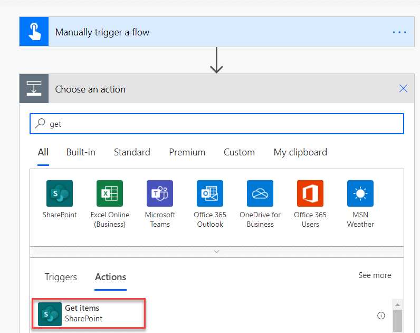420x333 pixels.
Task: Select the MSN Weather connector icon
Action: coord(360,193)
